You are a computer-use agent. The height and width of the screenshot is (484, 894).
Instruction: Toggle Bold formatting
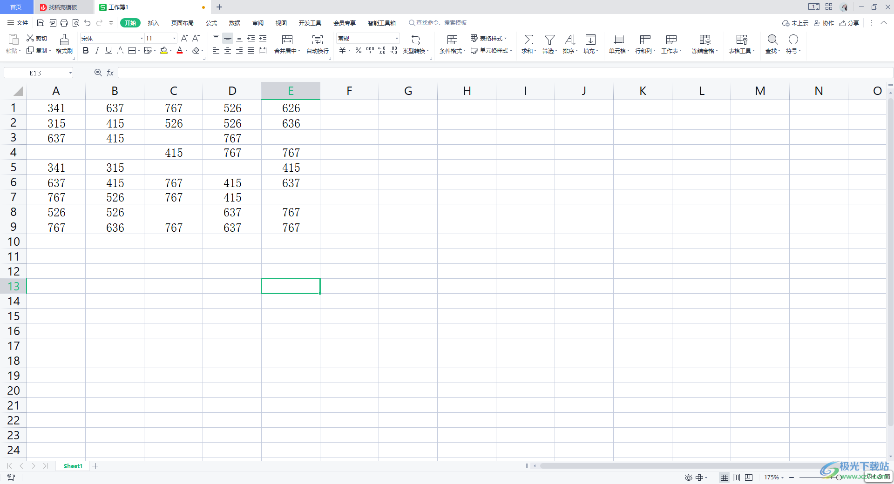click(x=86, y=50)
